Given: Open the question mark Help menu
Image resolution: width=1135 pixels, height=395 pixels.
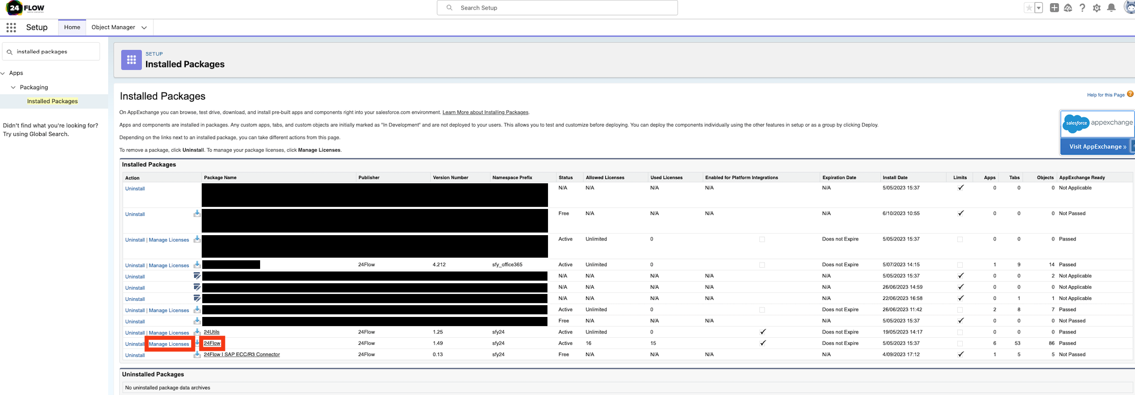Looking at the screenshot, I should click(1082, 8).
